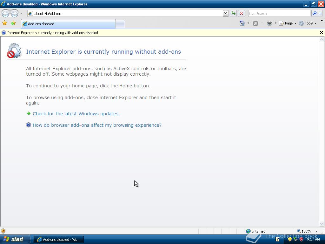Screen dimensions: 325x244
Task: Open the Tools menu
Action: [308, 23]
